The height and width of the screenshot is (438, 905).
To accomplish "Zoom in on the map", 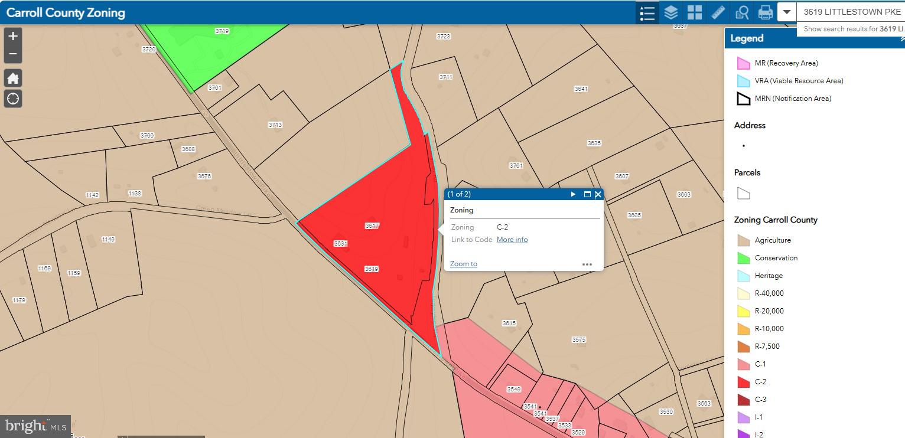I will [x=13, y=36].
